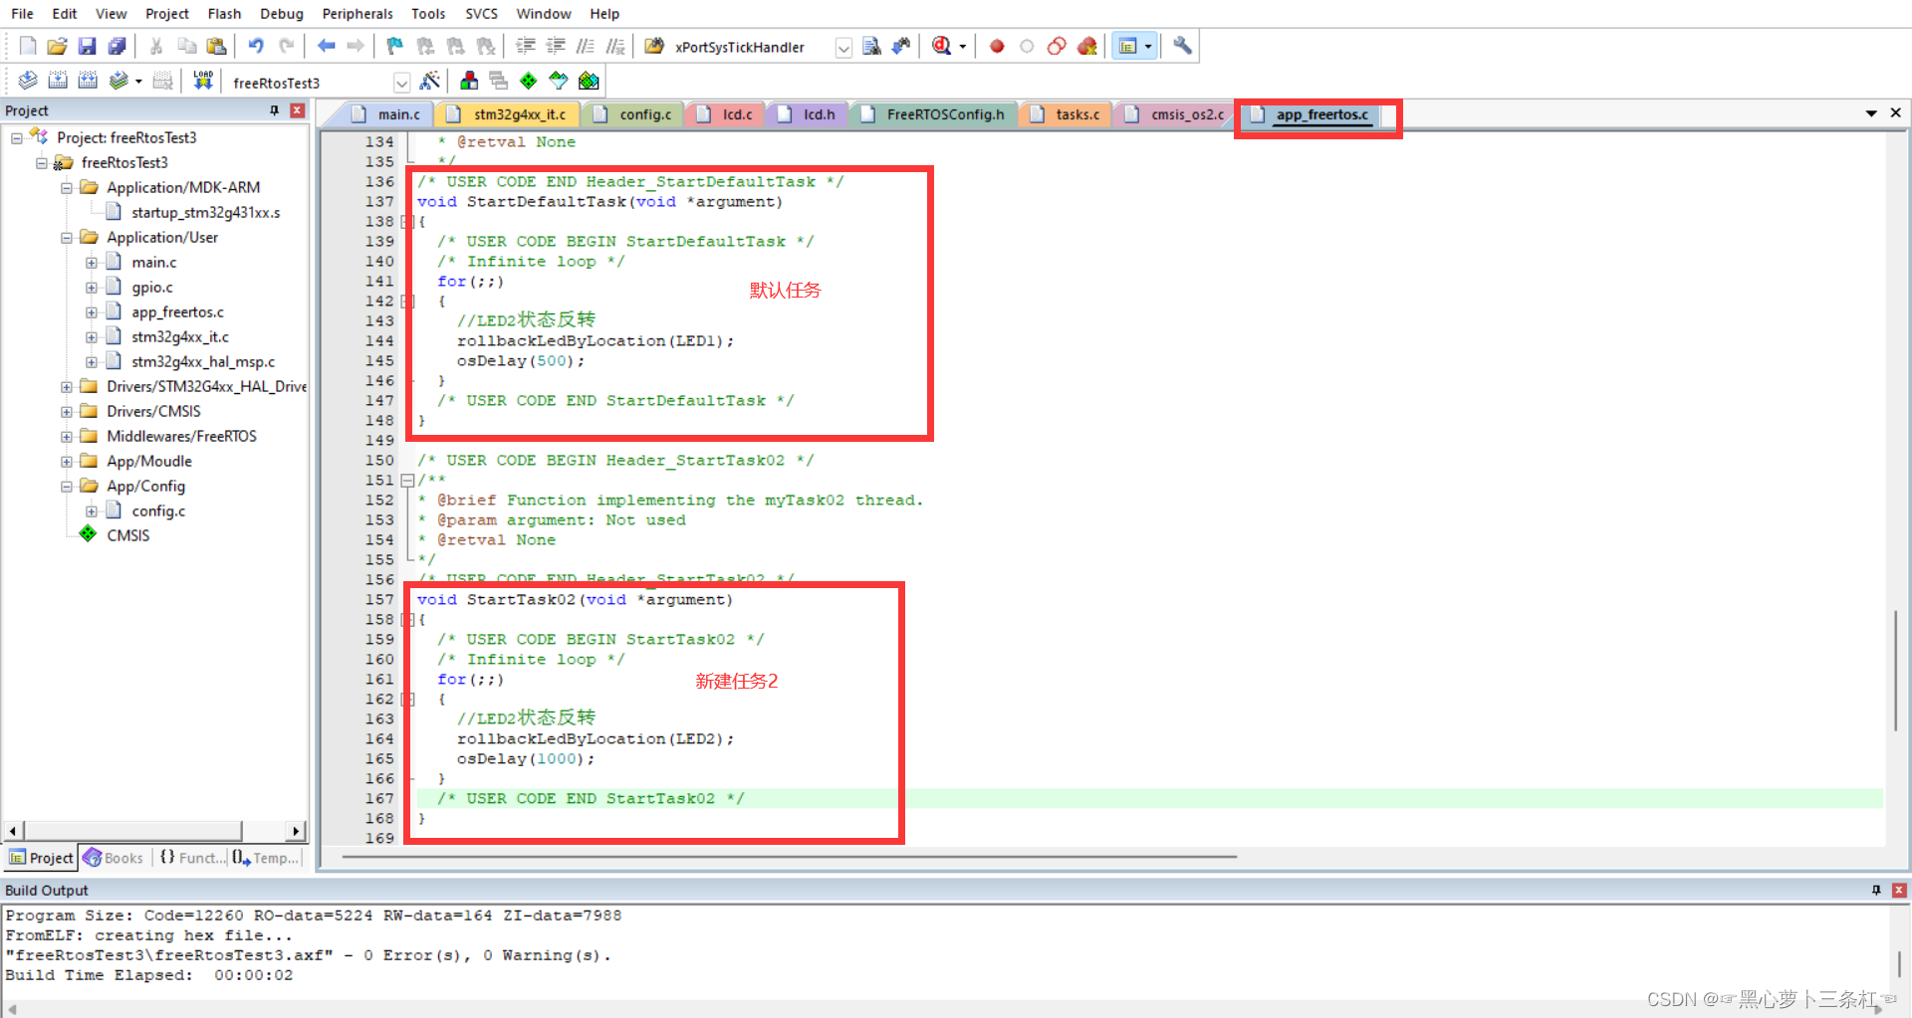Open the Functions panel at the bottom
This screenshot has width=1912, height=1018.
(x=191, y=857)
